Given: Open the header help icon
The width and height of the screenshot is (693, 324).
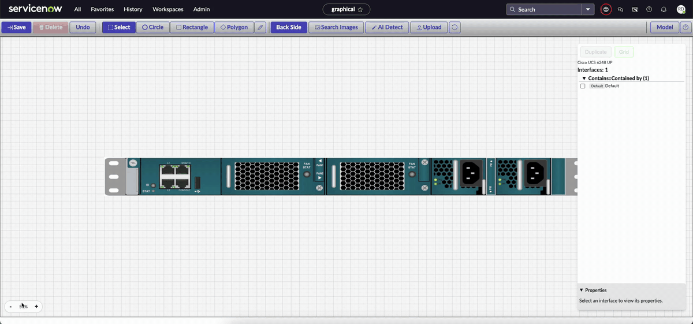Looking at the screenshot, I should point(649,9).
